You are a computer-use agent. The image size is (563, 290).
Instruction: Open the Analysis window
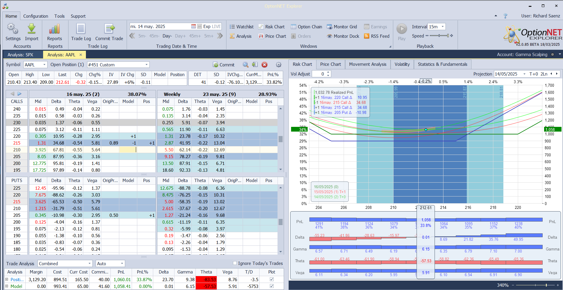(241, 36)
